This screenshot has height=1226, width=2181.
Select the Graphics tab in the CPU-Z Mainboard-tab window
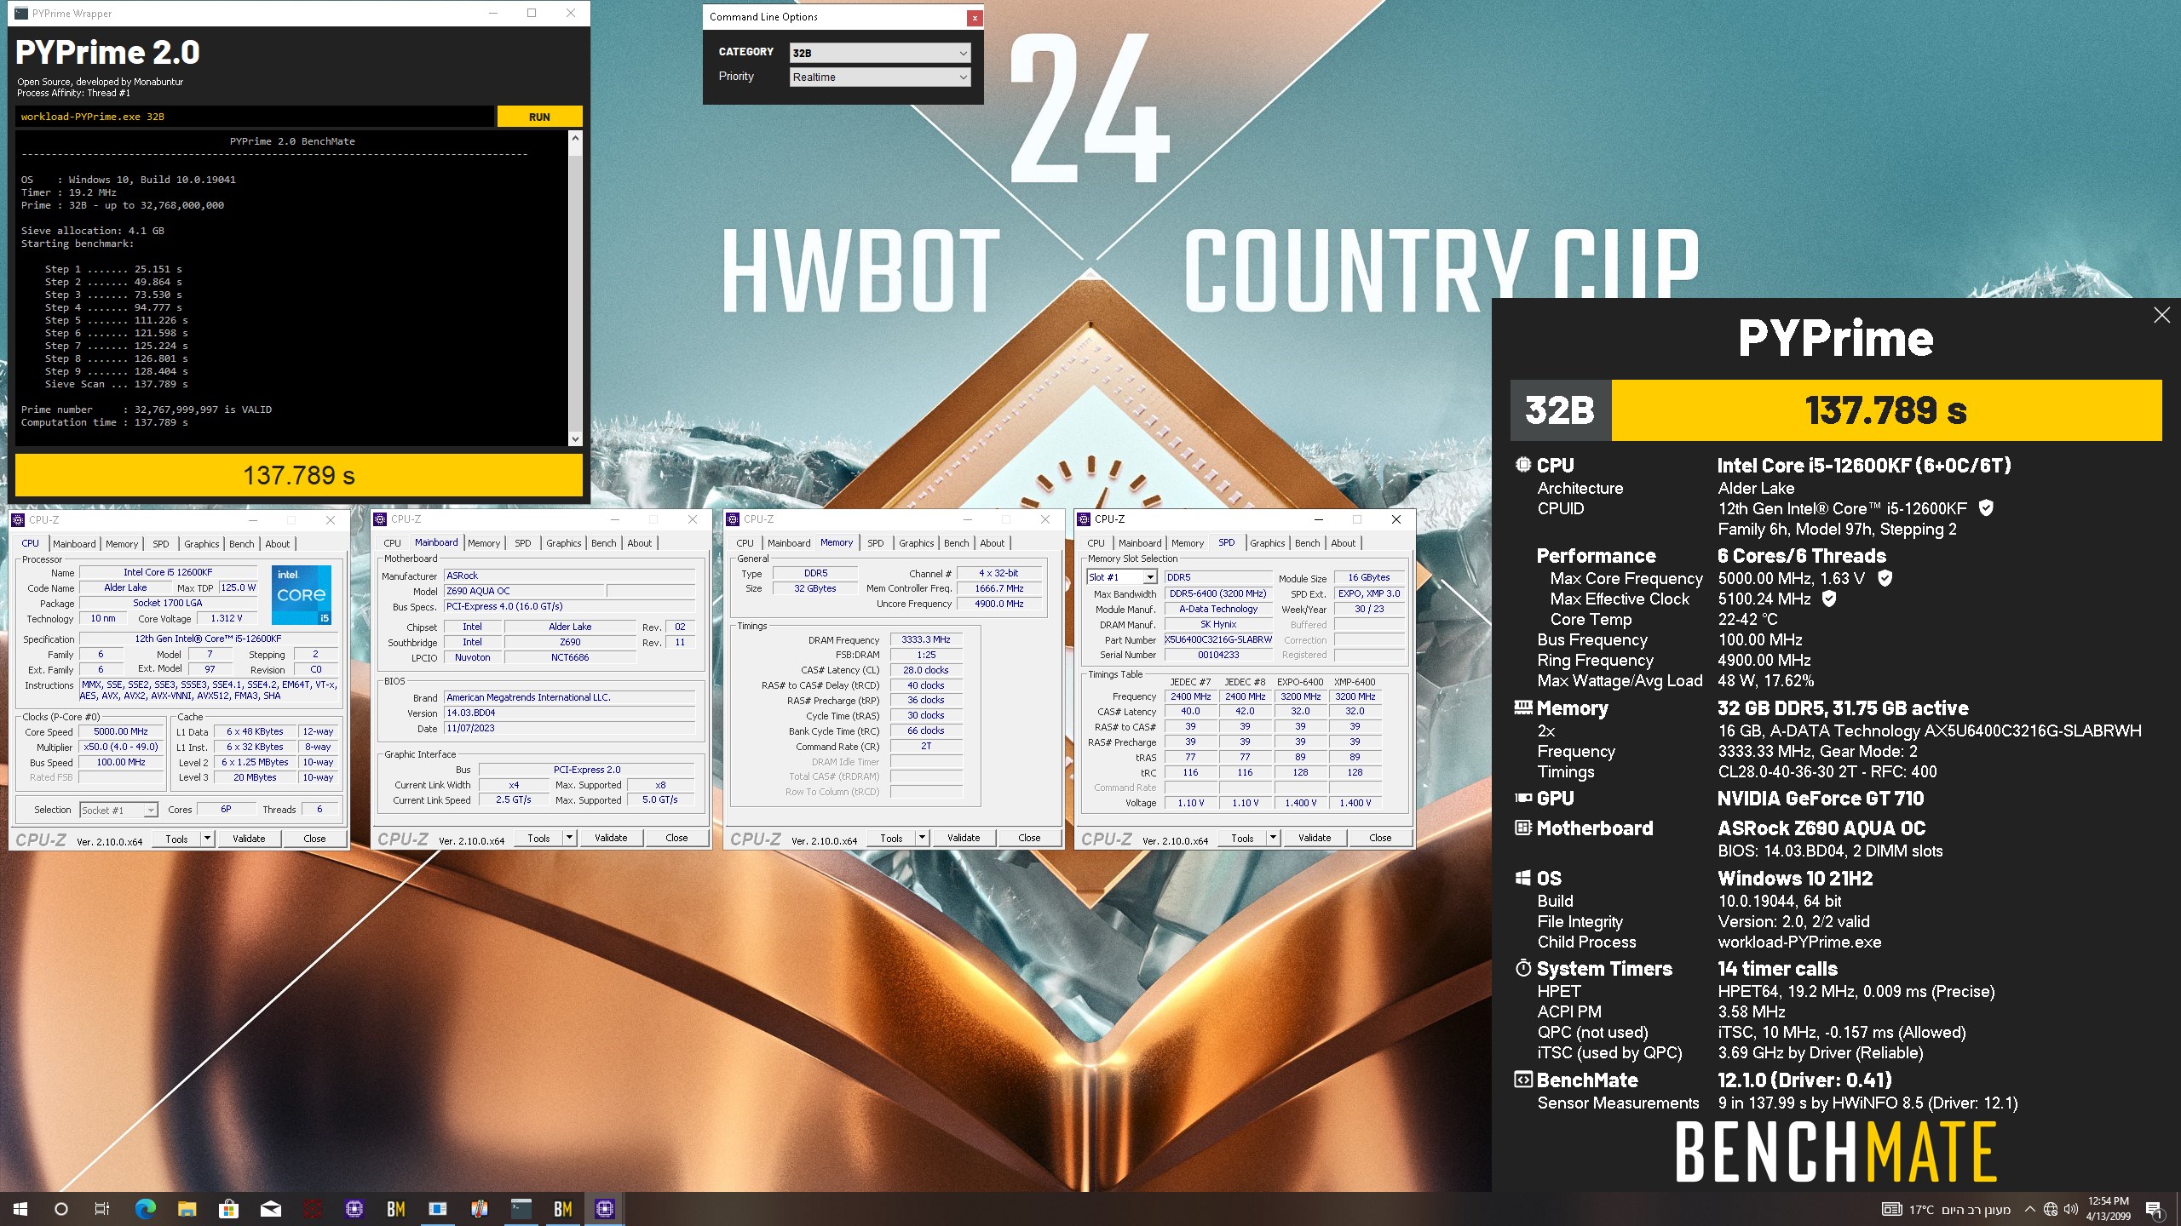[x=564, y=543]
